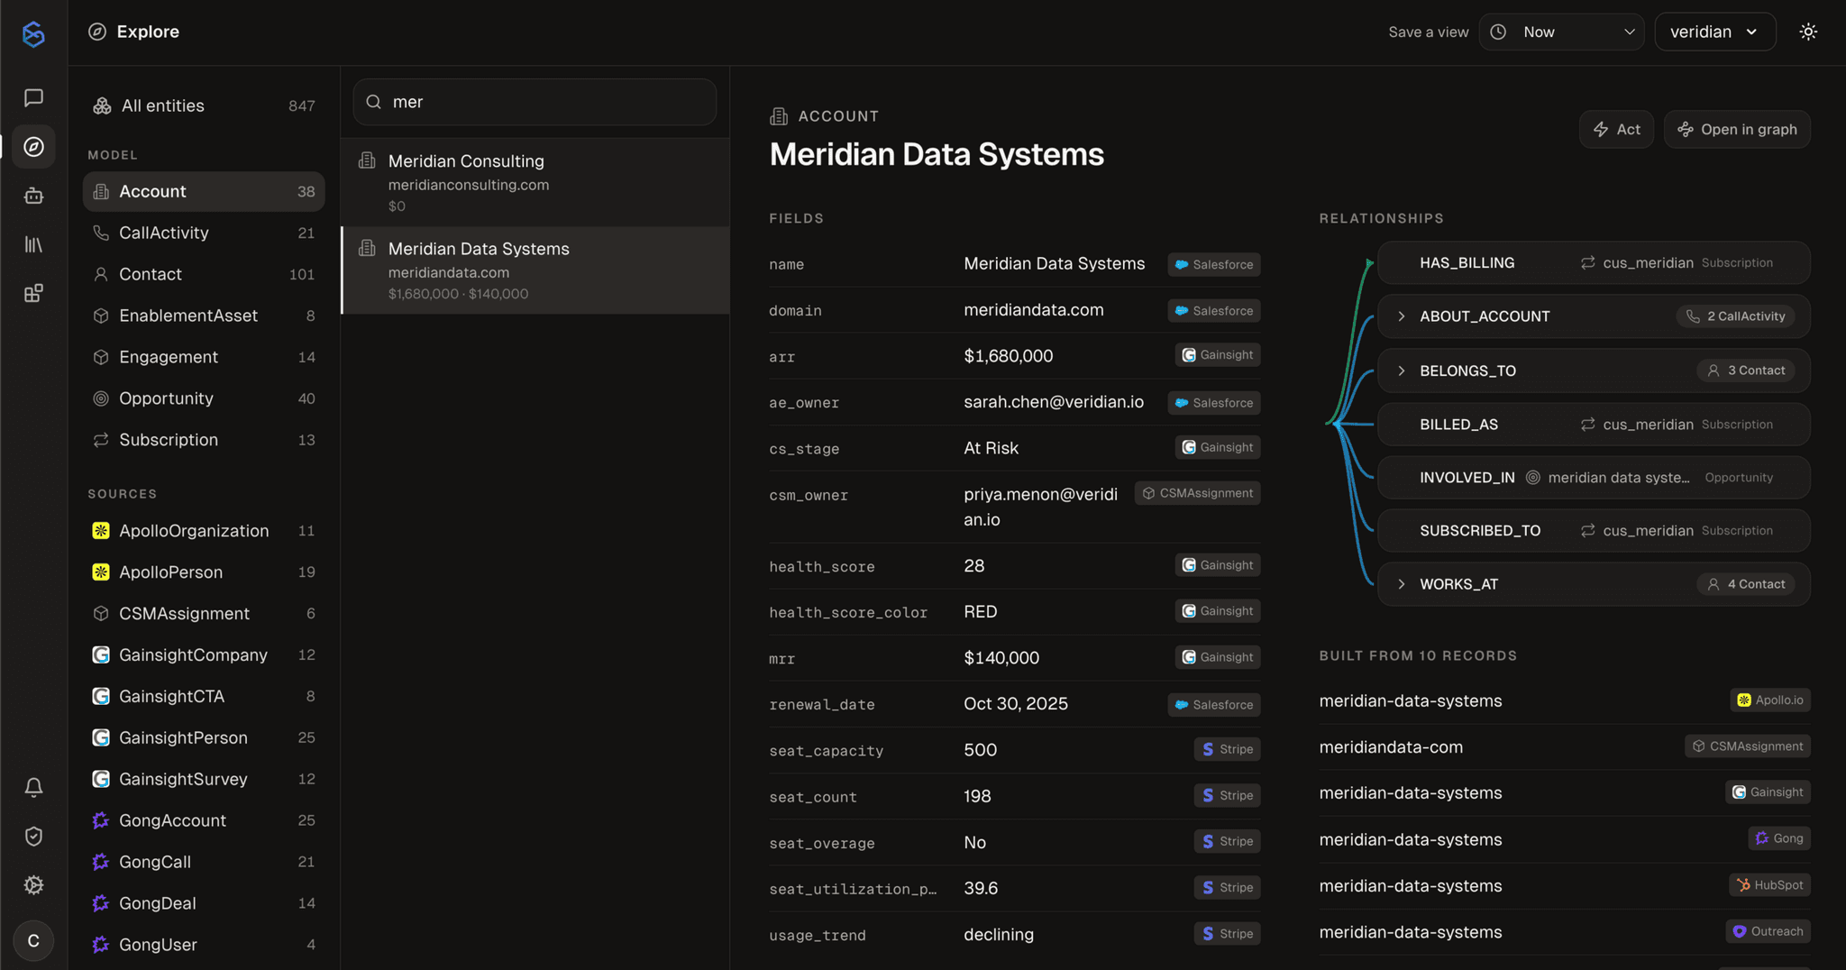1846x970 pixels.
Task: Select the Engagement model item
Action: [204, 357]
